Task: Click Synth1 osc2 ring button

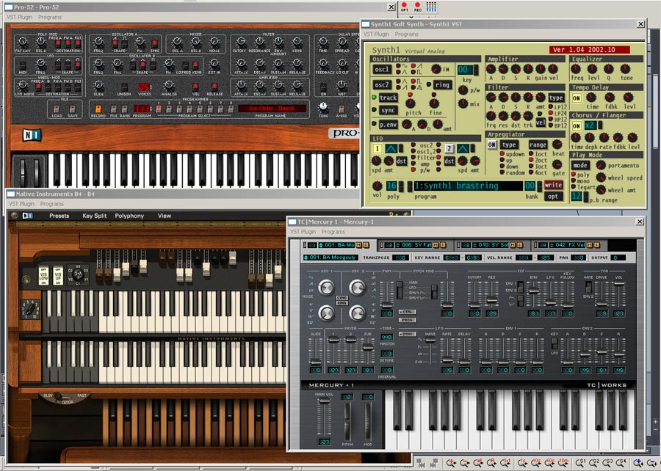Action: (x=442, y=84)
